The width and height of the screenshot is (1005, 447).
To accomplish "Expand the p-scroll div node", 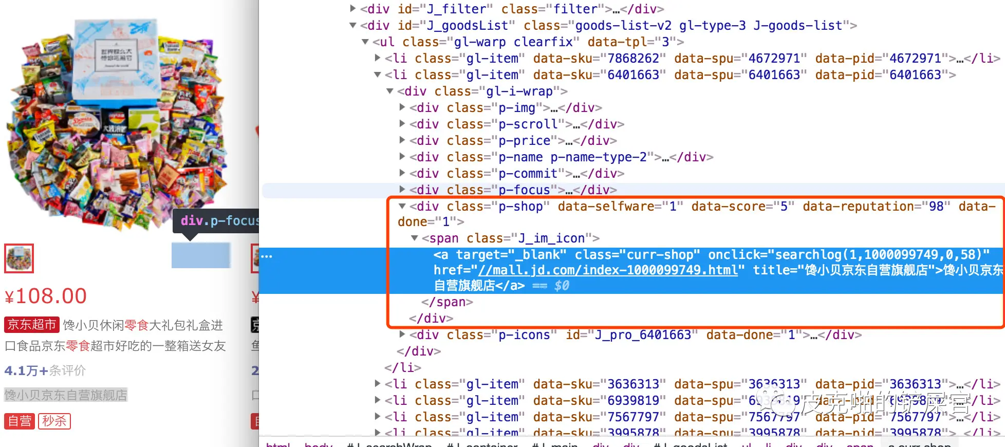I will point(402,123).
